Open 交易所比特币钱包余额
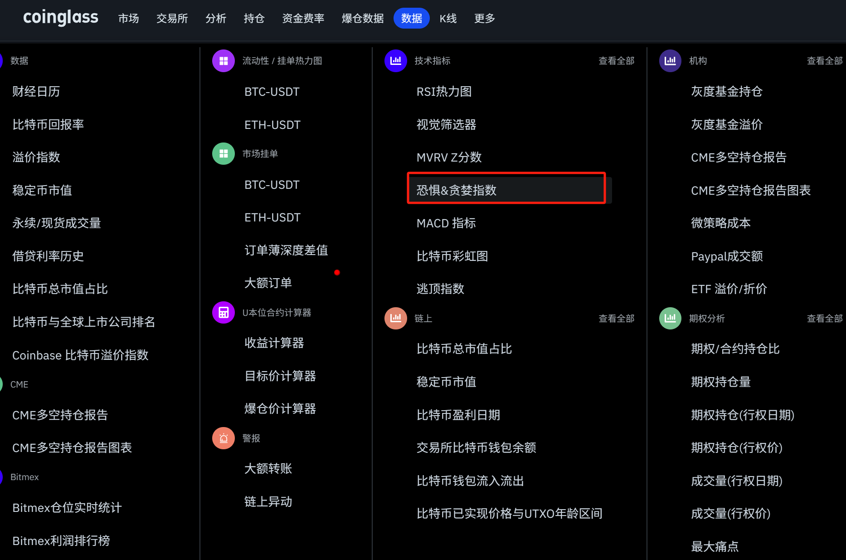 [476, 448]
